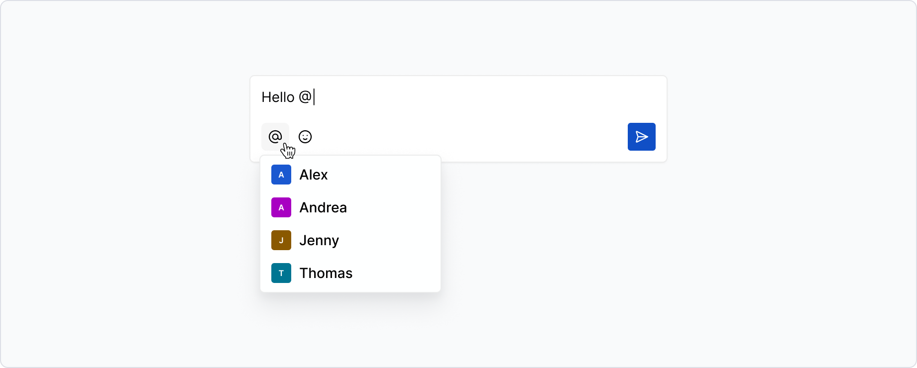Select Alex's blue avatar icon
917x368 pixels.
(281, 175)
